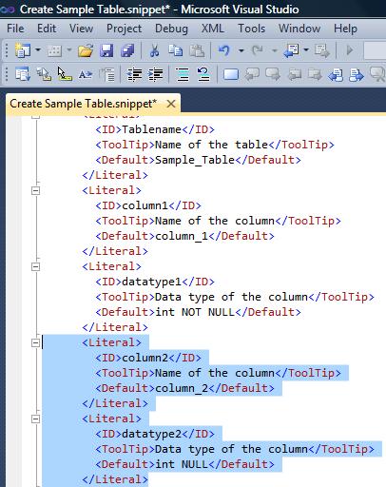
Task: Save the snippet with the floppy disk icon
Action: point(106,50)
